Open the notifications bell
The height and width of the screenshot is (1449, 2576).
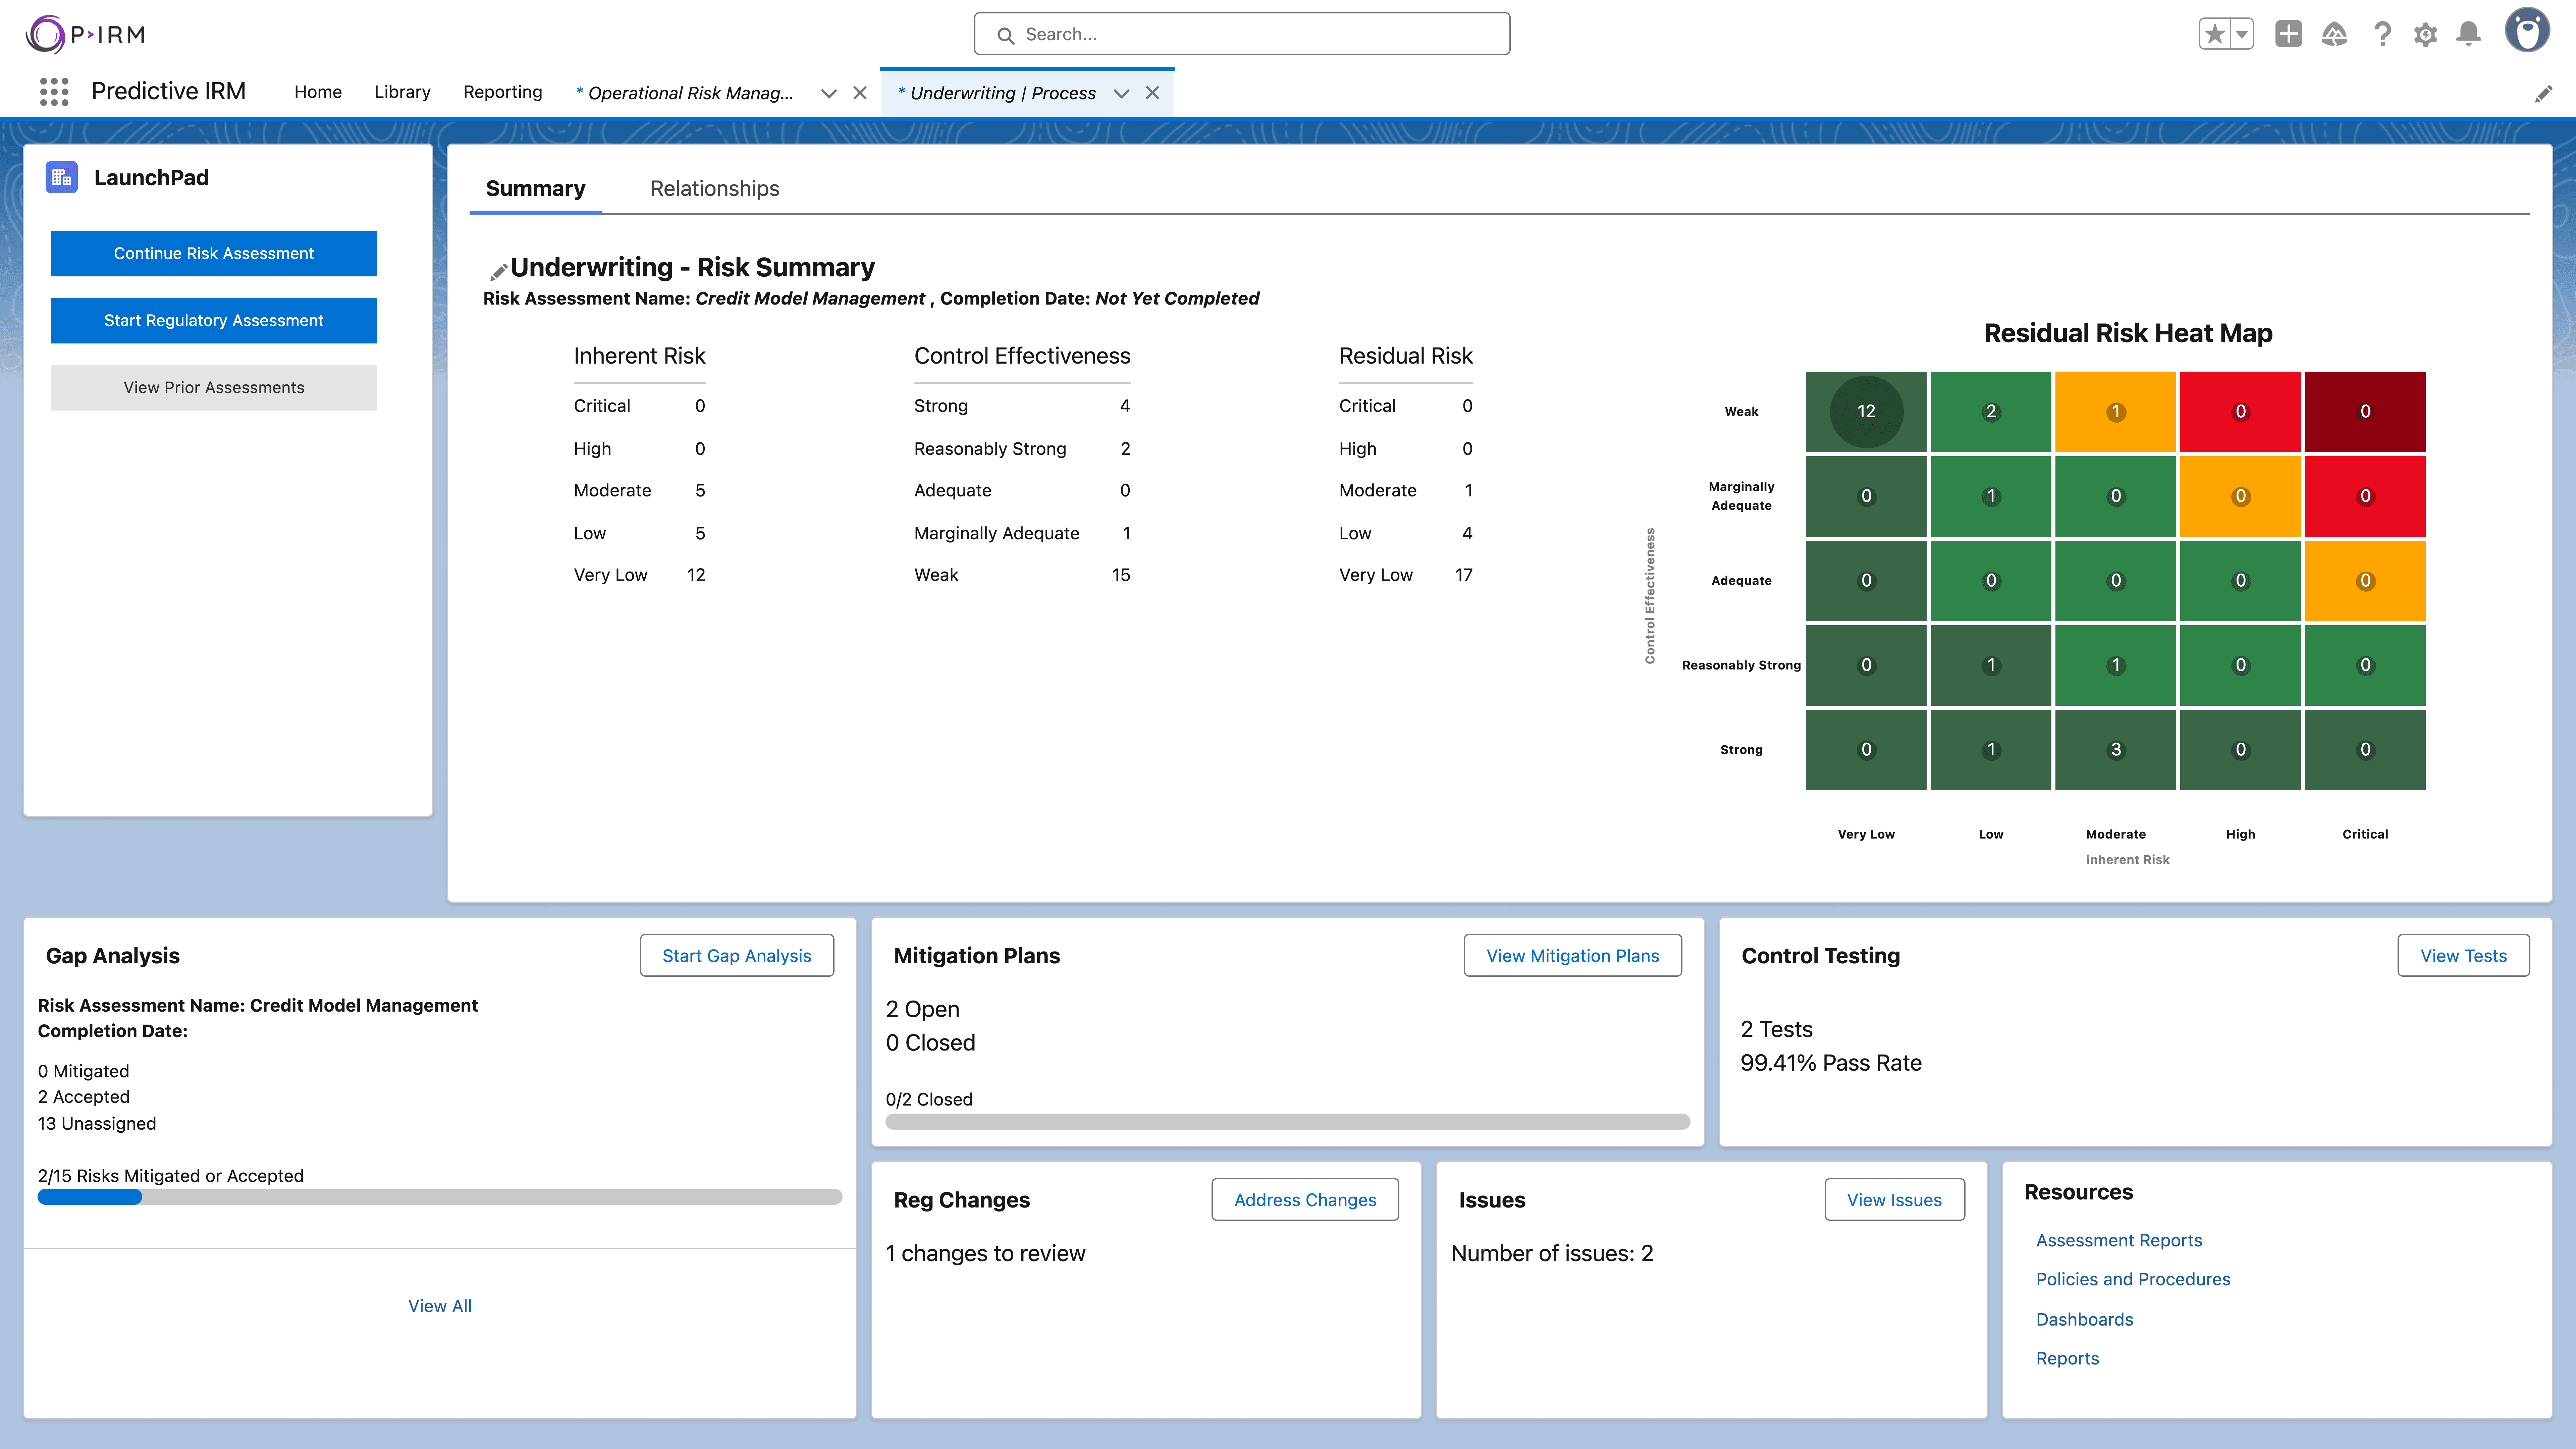(2468, 34)
